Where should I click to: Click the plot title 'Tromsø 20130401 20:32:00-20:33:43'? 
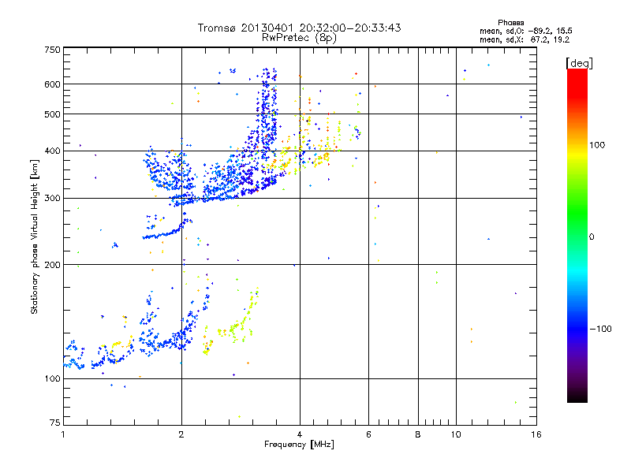(299, 28)
